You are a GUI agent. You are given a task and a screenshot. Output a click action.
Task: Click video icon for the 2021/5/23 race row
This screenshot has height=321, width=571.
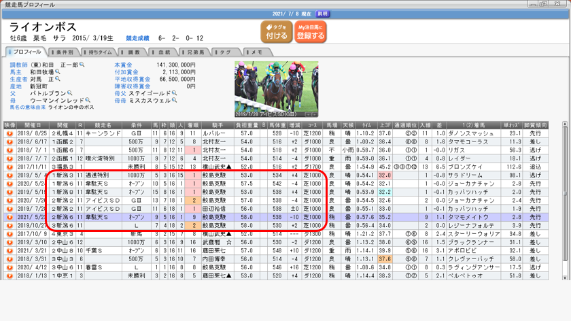pyautogui.click(x=10, y=217)
